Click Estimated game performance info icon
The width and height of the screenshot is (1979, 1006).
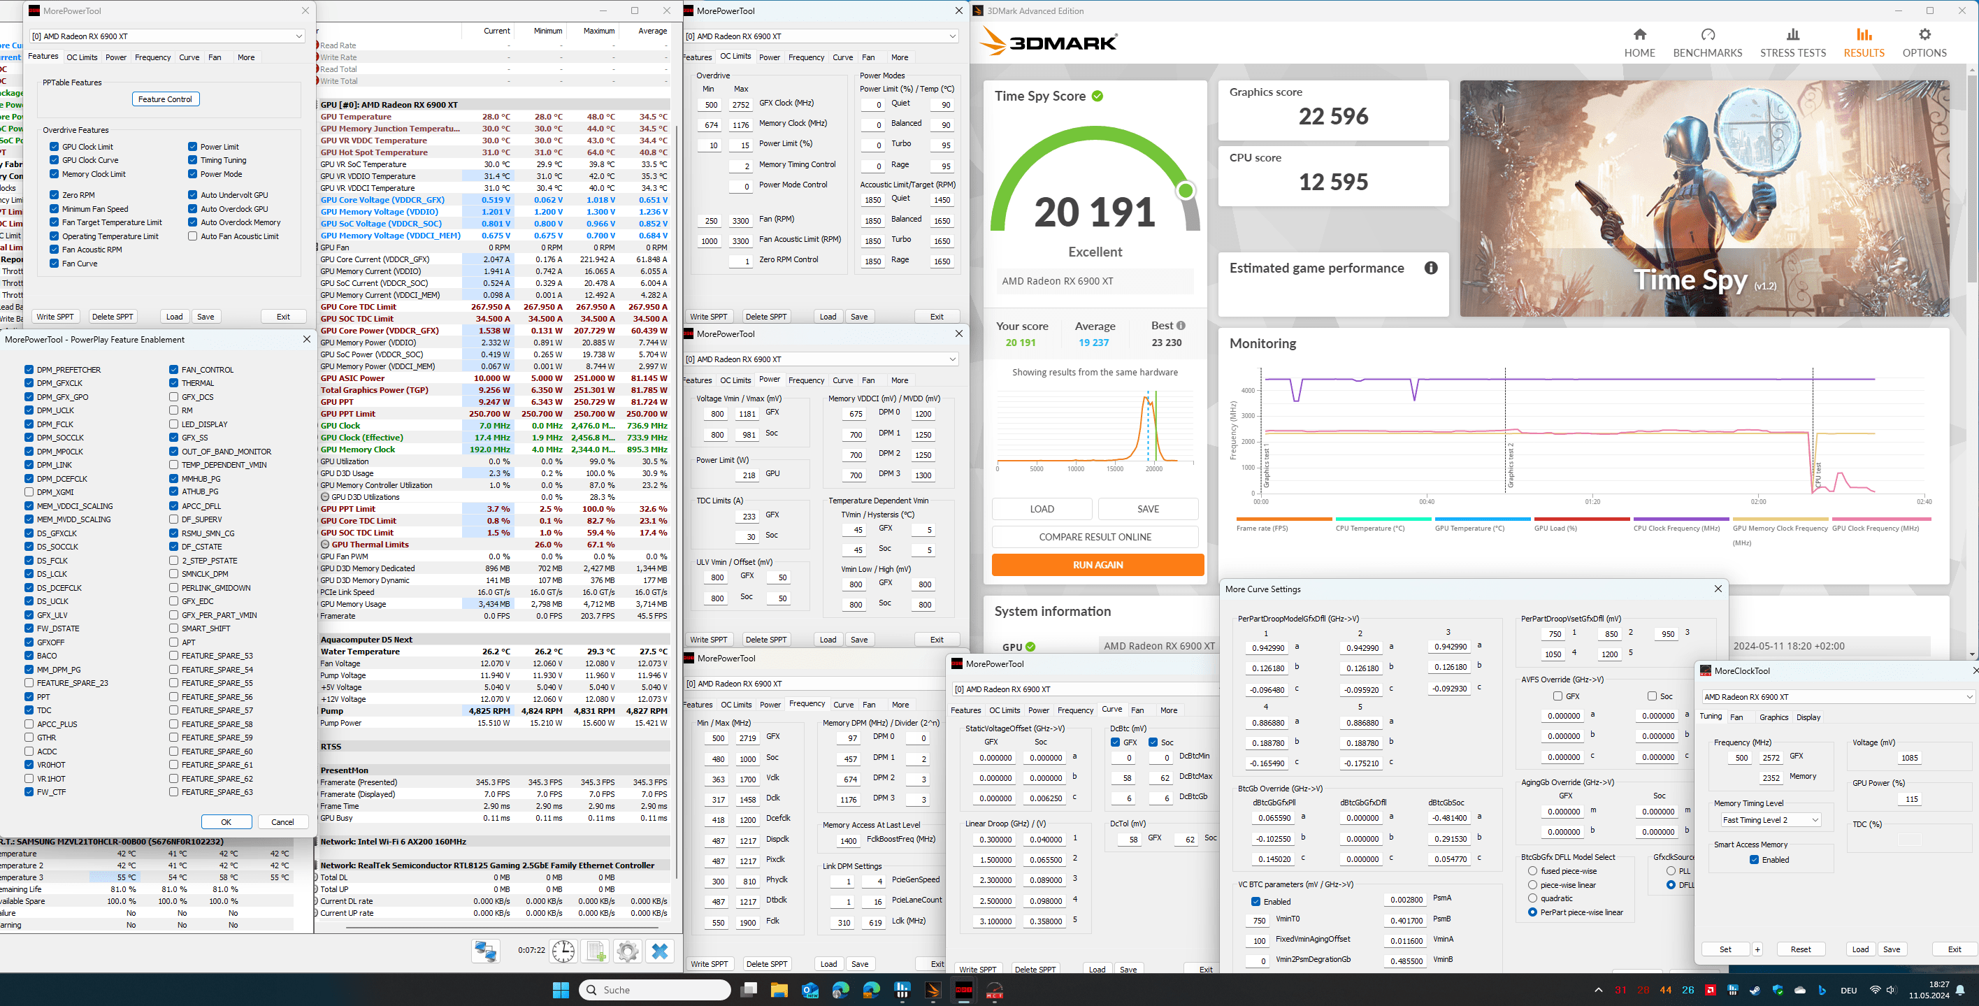click(x=1430, y=268)
